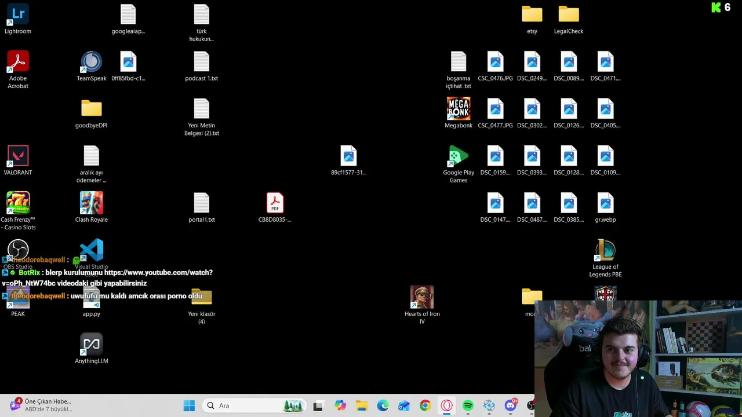Select the DSC_0302 image file
This screenshot has width=742, height=417.
point(532,114)
